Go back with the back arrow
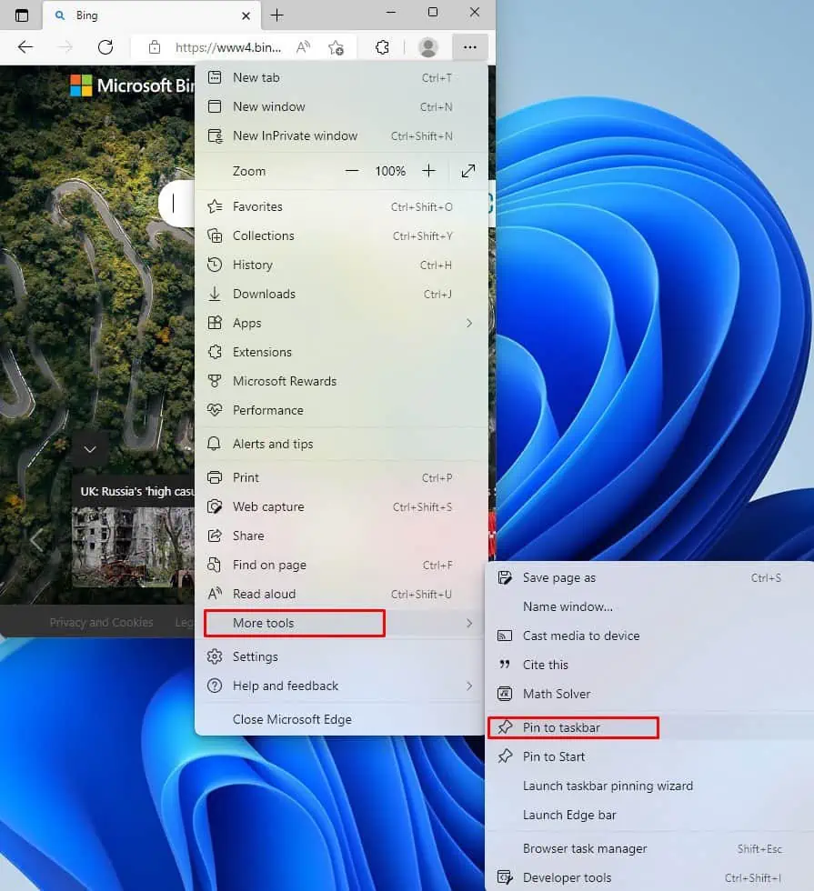The height and width of the screenshot is (891, 814). (25, 47)
